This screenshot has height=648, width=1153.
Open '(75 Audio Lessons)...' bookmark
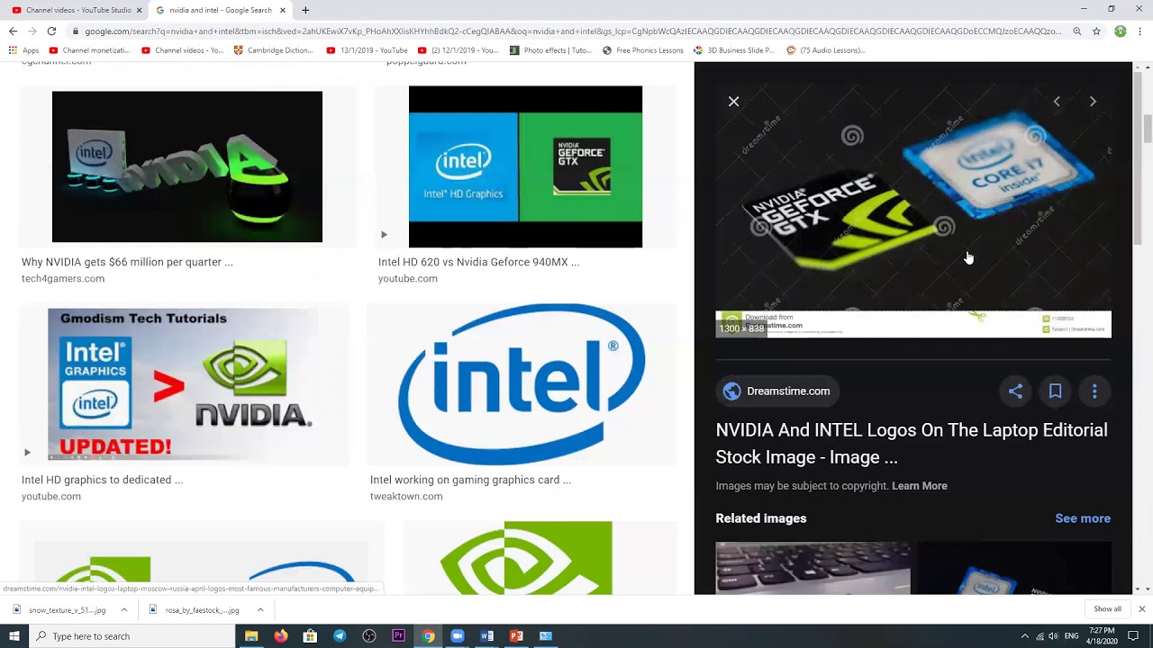tap(825, 50)
